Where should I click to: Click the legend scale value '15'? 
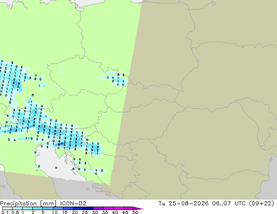[65, 212]
